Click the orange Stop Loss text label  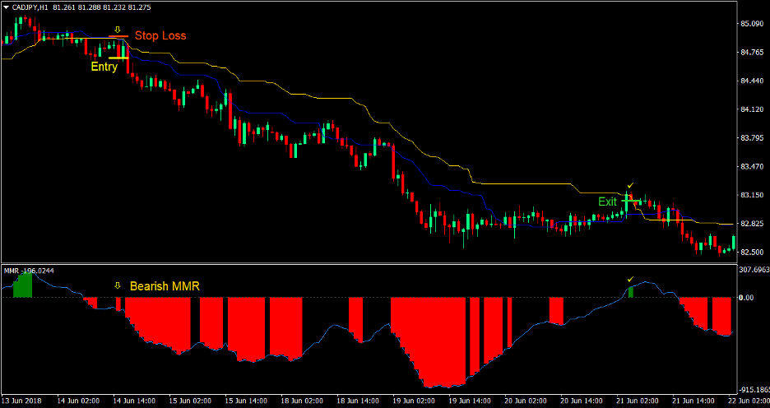(160, 35)
